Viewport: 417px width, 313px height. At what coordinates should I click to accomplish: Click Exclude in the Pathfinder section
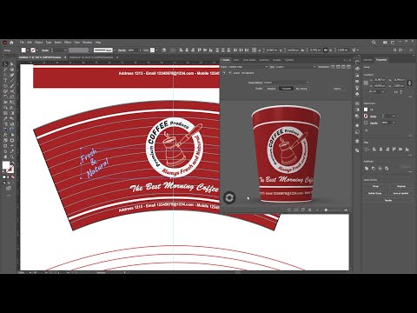[387, 169]
